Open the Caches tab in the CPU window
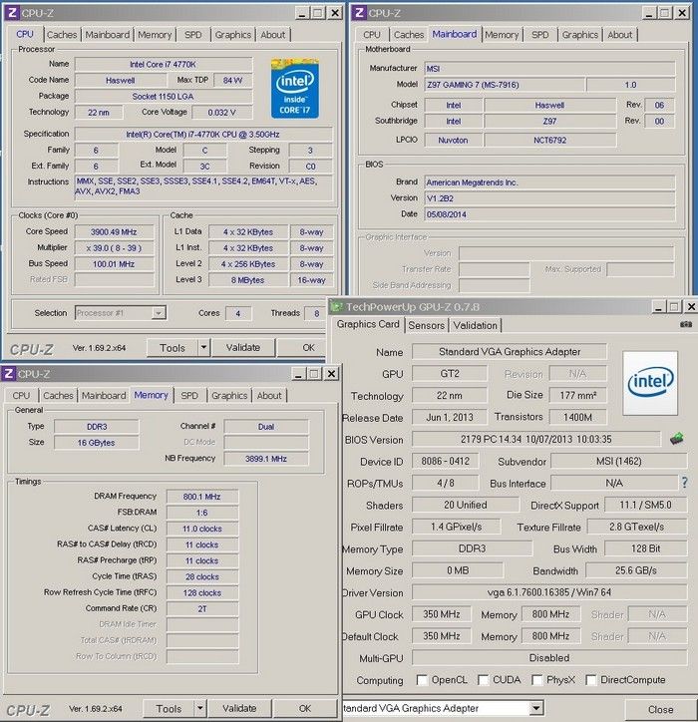Image resolution: width=698 pixels, height=722 pixels. 62,35
